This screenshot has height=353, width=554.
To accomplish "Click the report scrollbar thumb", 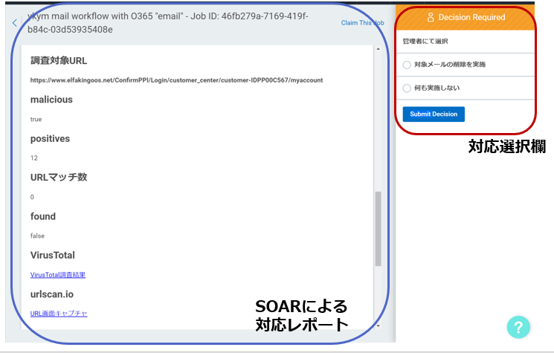I will tap(378, 228).
